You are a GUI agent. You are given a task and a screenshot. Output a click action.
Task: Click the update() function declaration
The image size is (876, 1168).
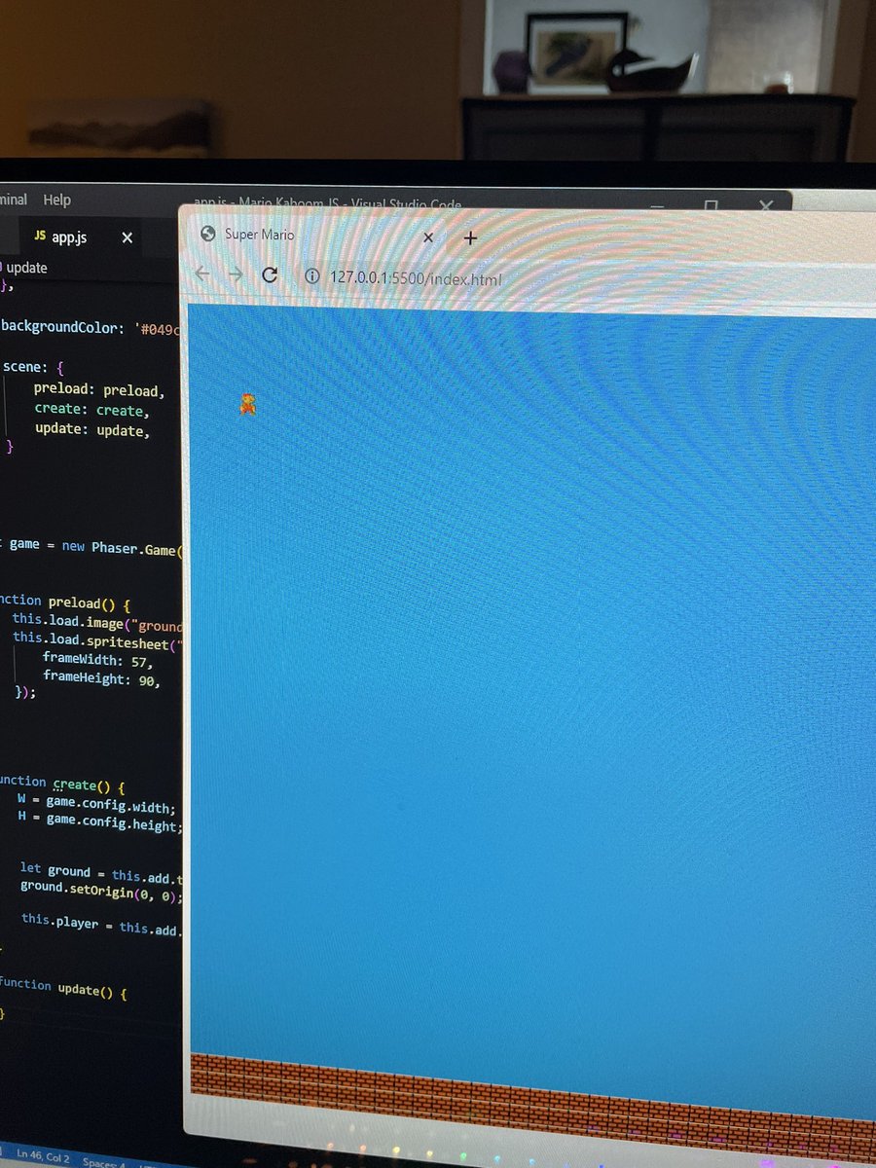[64, 988]
